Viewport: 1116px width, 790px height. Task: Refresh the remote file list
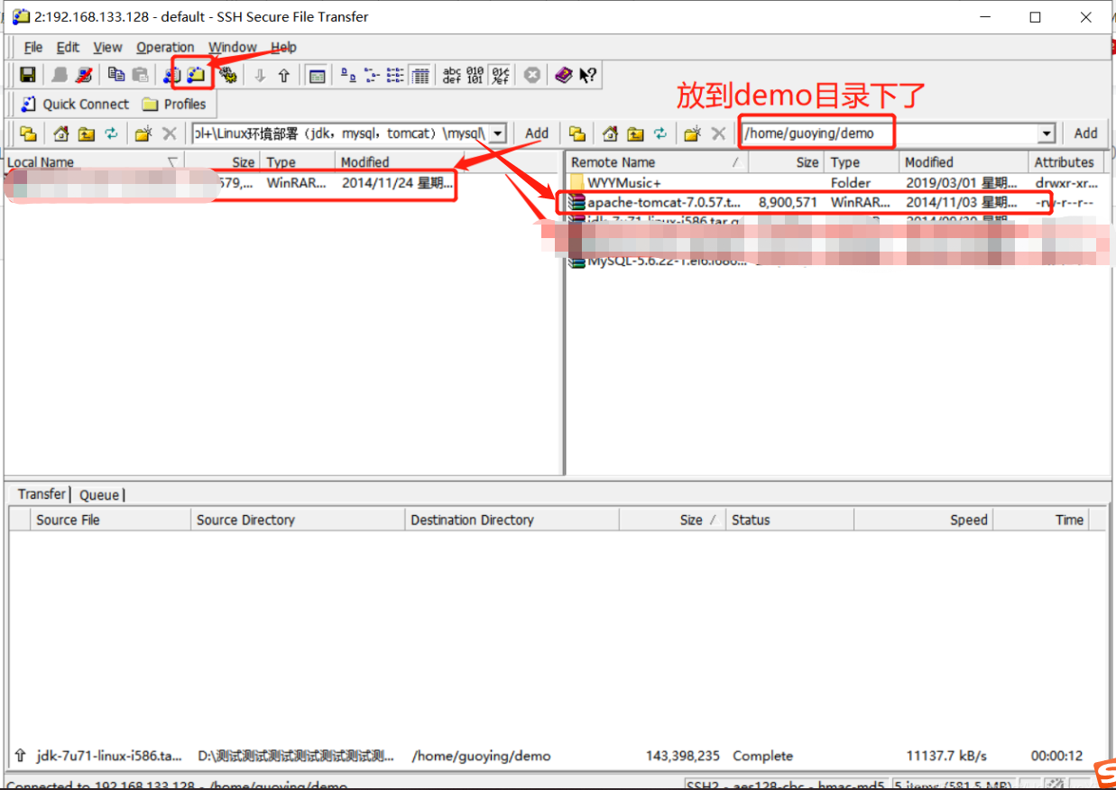click(x=660, y=133)
